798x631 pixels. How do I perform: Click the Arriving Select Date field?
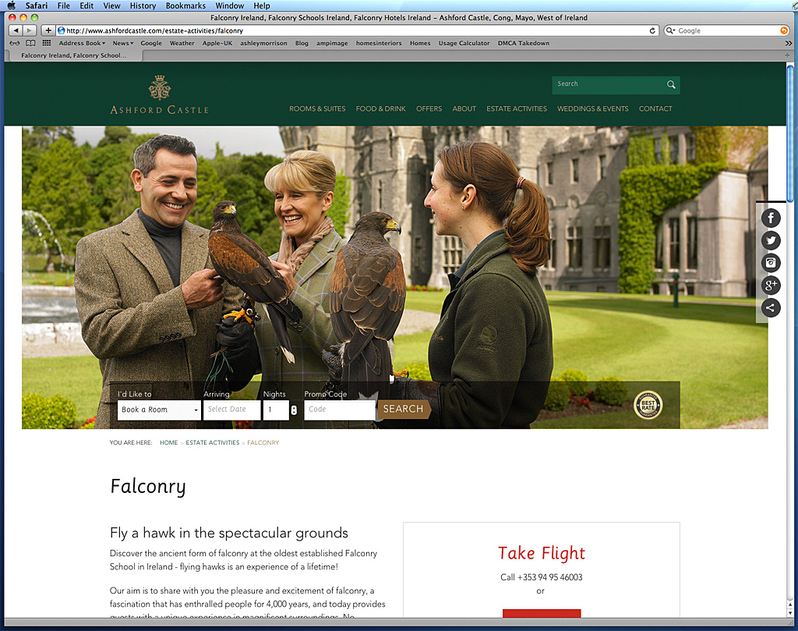(231, 409)
